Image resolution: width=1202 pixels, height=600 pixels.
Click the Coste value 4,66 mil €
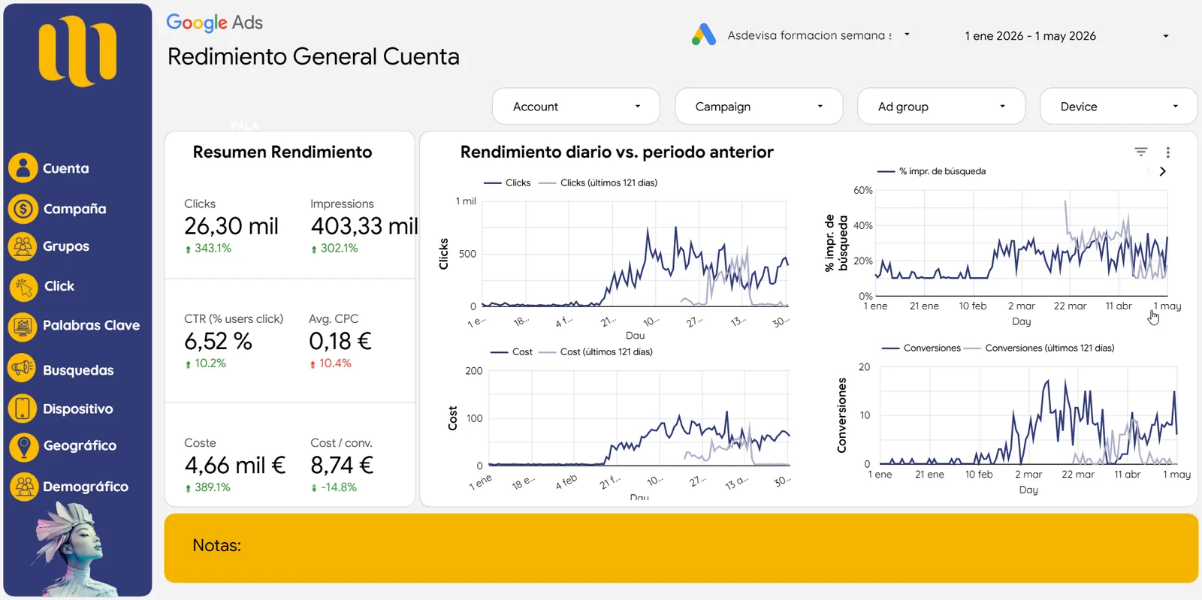(x=235, y=466)
